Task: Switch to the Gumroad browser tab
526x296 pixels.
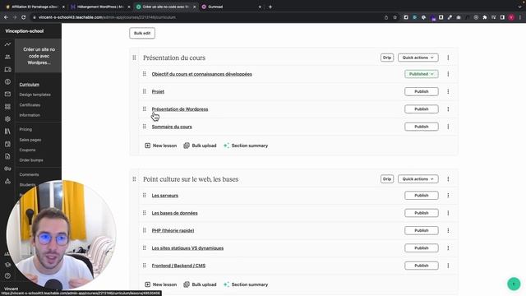Action: coord(232,7)
